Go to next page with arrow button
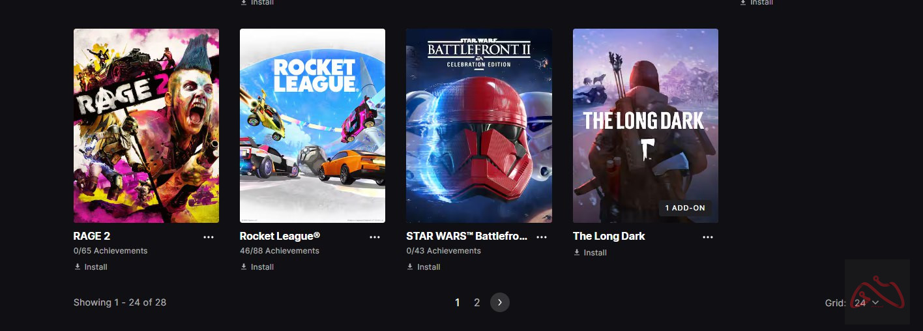Screen dimensions: 923x331 tap(500, 302)
